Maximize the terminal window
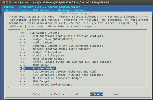This screenshot has height=100, width=153. point(10,3)
